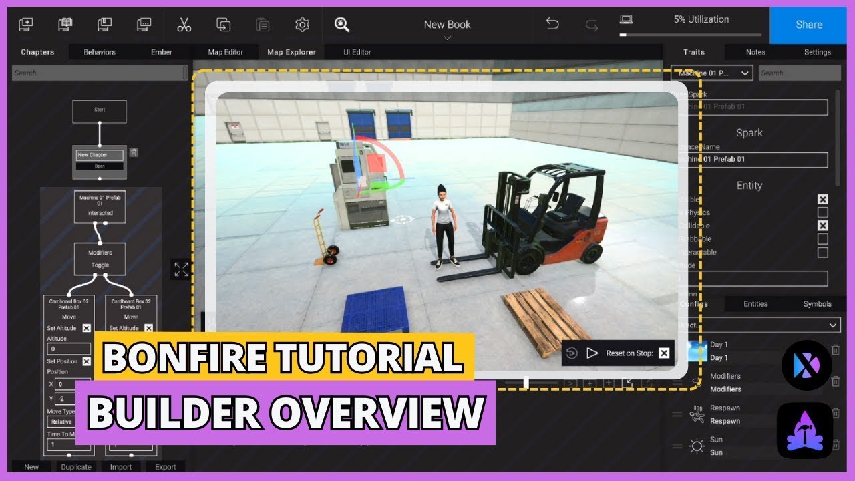Click the Open button on New Chapter node
This screenshot has height=481, width=855.
(x=100, y=166)
